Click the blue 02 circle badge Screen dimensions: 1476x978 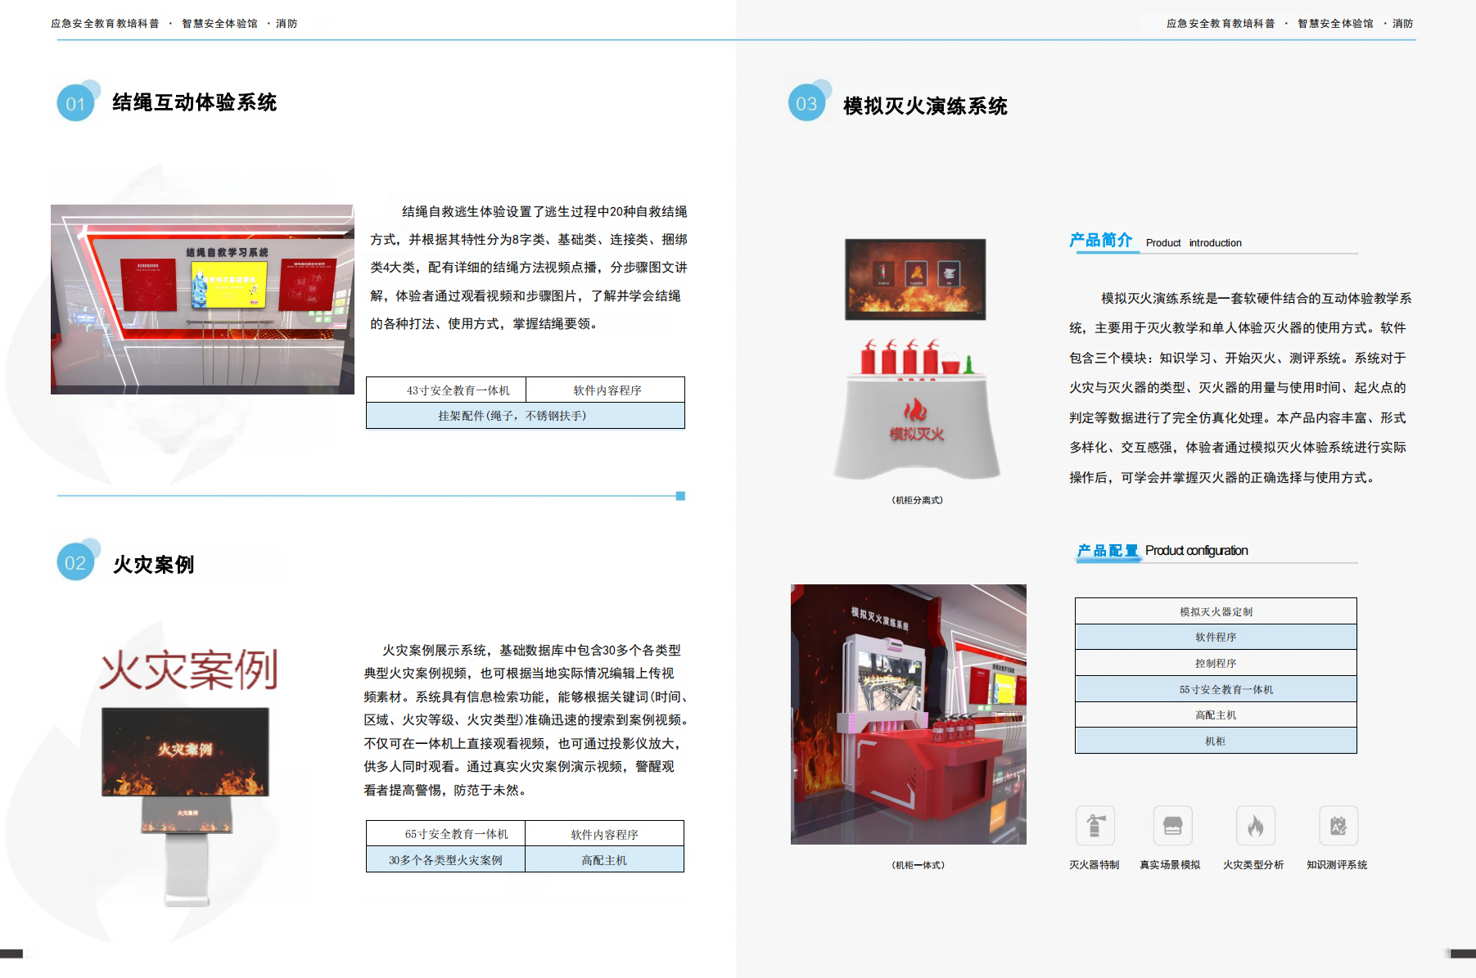click(76, 563)
